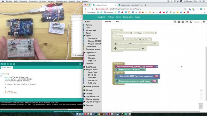The height and width of the screenshot is (116, 207).
Task: Click the book icon right of language selector
Action: (x=204, y=22)
